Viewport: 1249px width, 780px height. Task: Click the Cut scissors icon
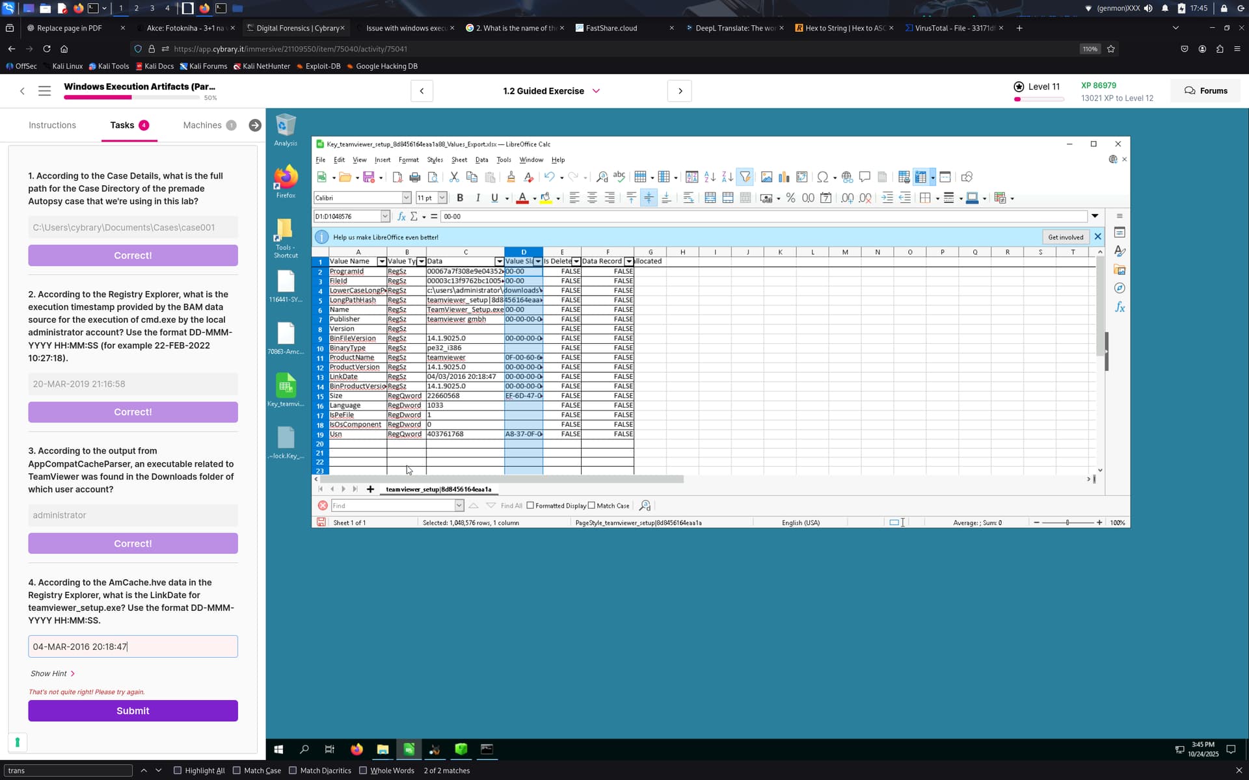(x=454, y=177)
